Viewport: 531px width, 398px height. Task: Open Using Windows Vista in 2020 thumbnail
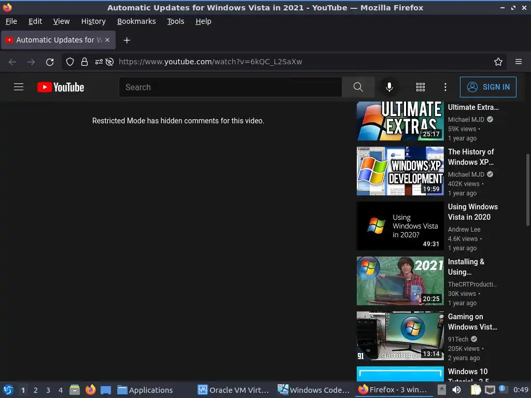pyautogui.click(x=400, y=226)
